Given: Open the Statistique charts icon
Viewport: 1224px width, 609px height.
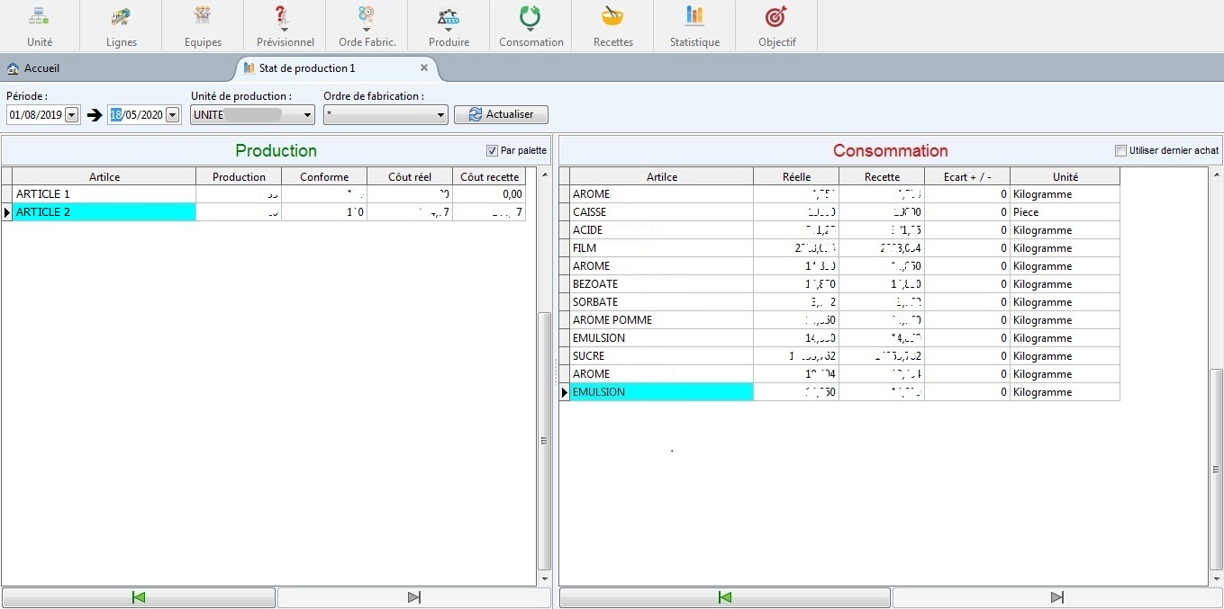Looking at the screenshot, I should 694,25.
